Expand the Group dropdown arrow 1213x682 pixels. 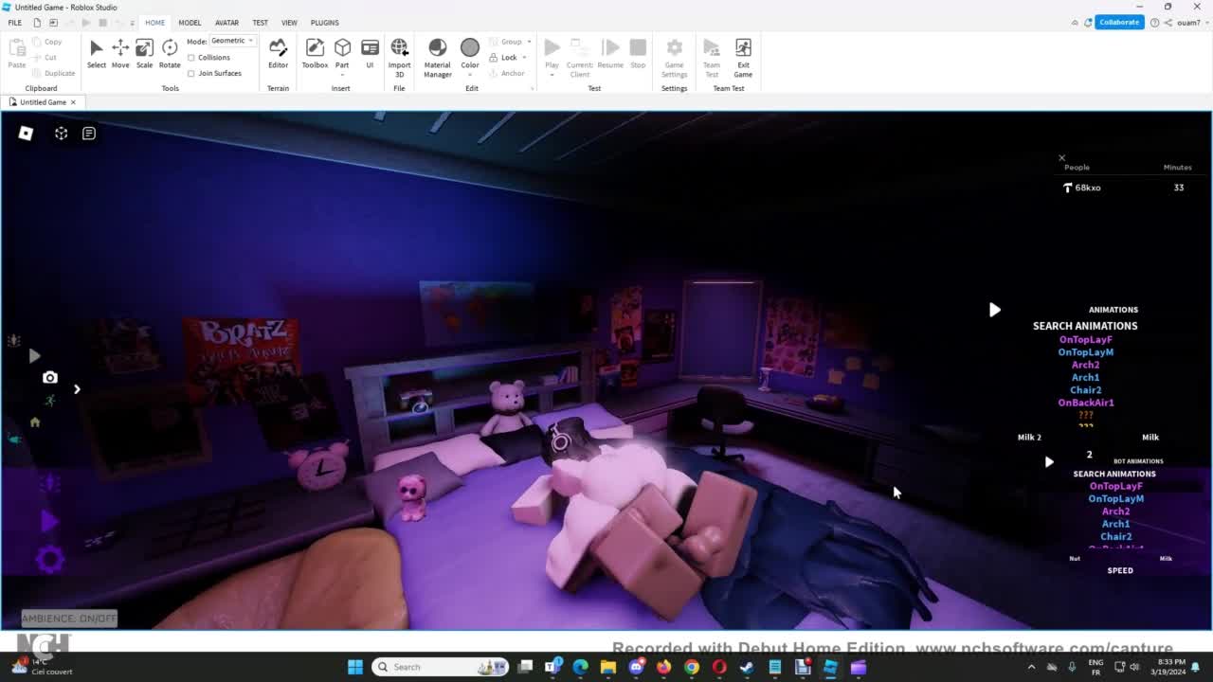pyautogui.click(x=529, y=42)
